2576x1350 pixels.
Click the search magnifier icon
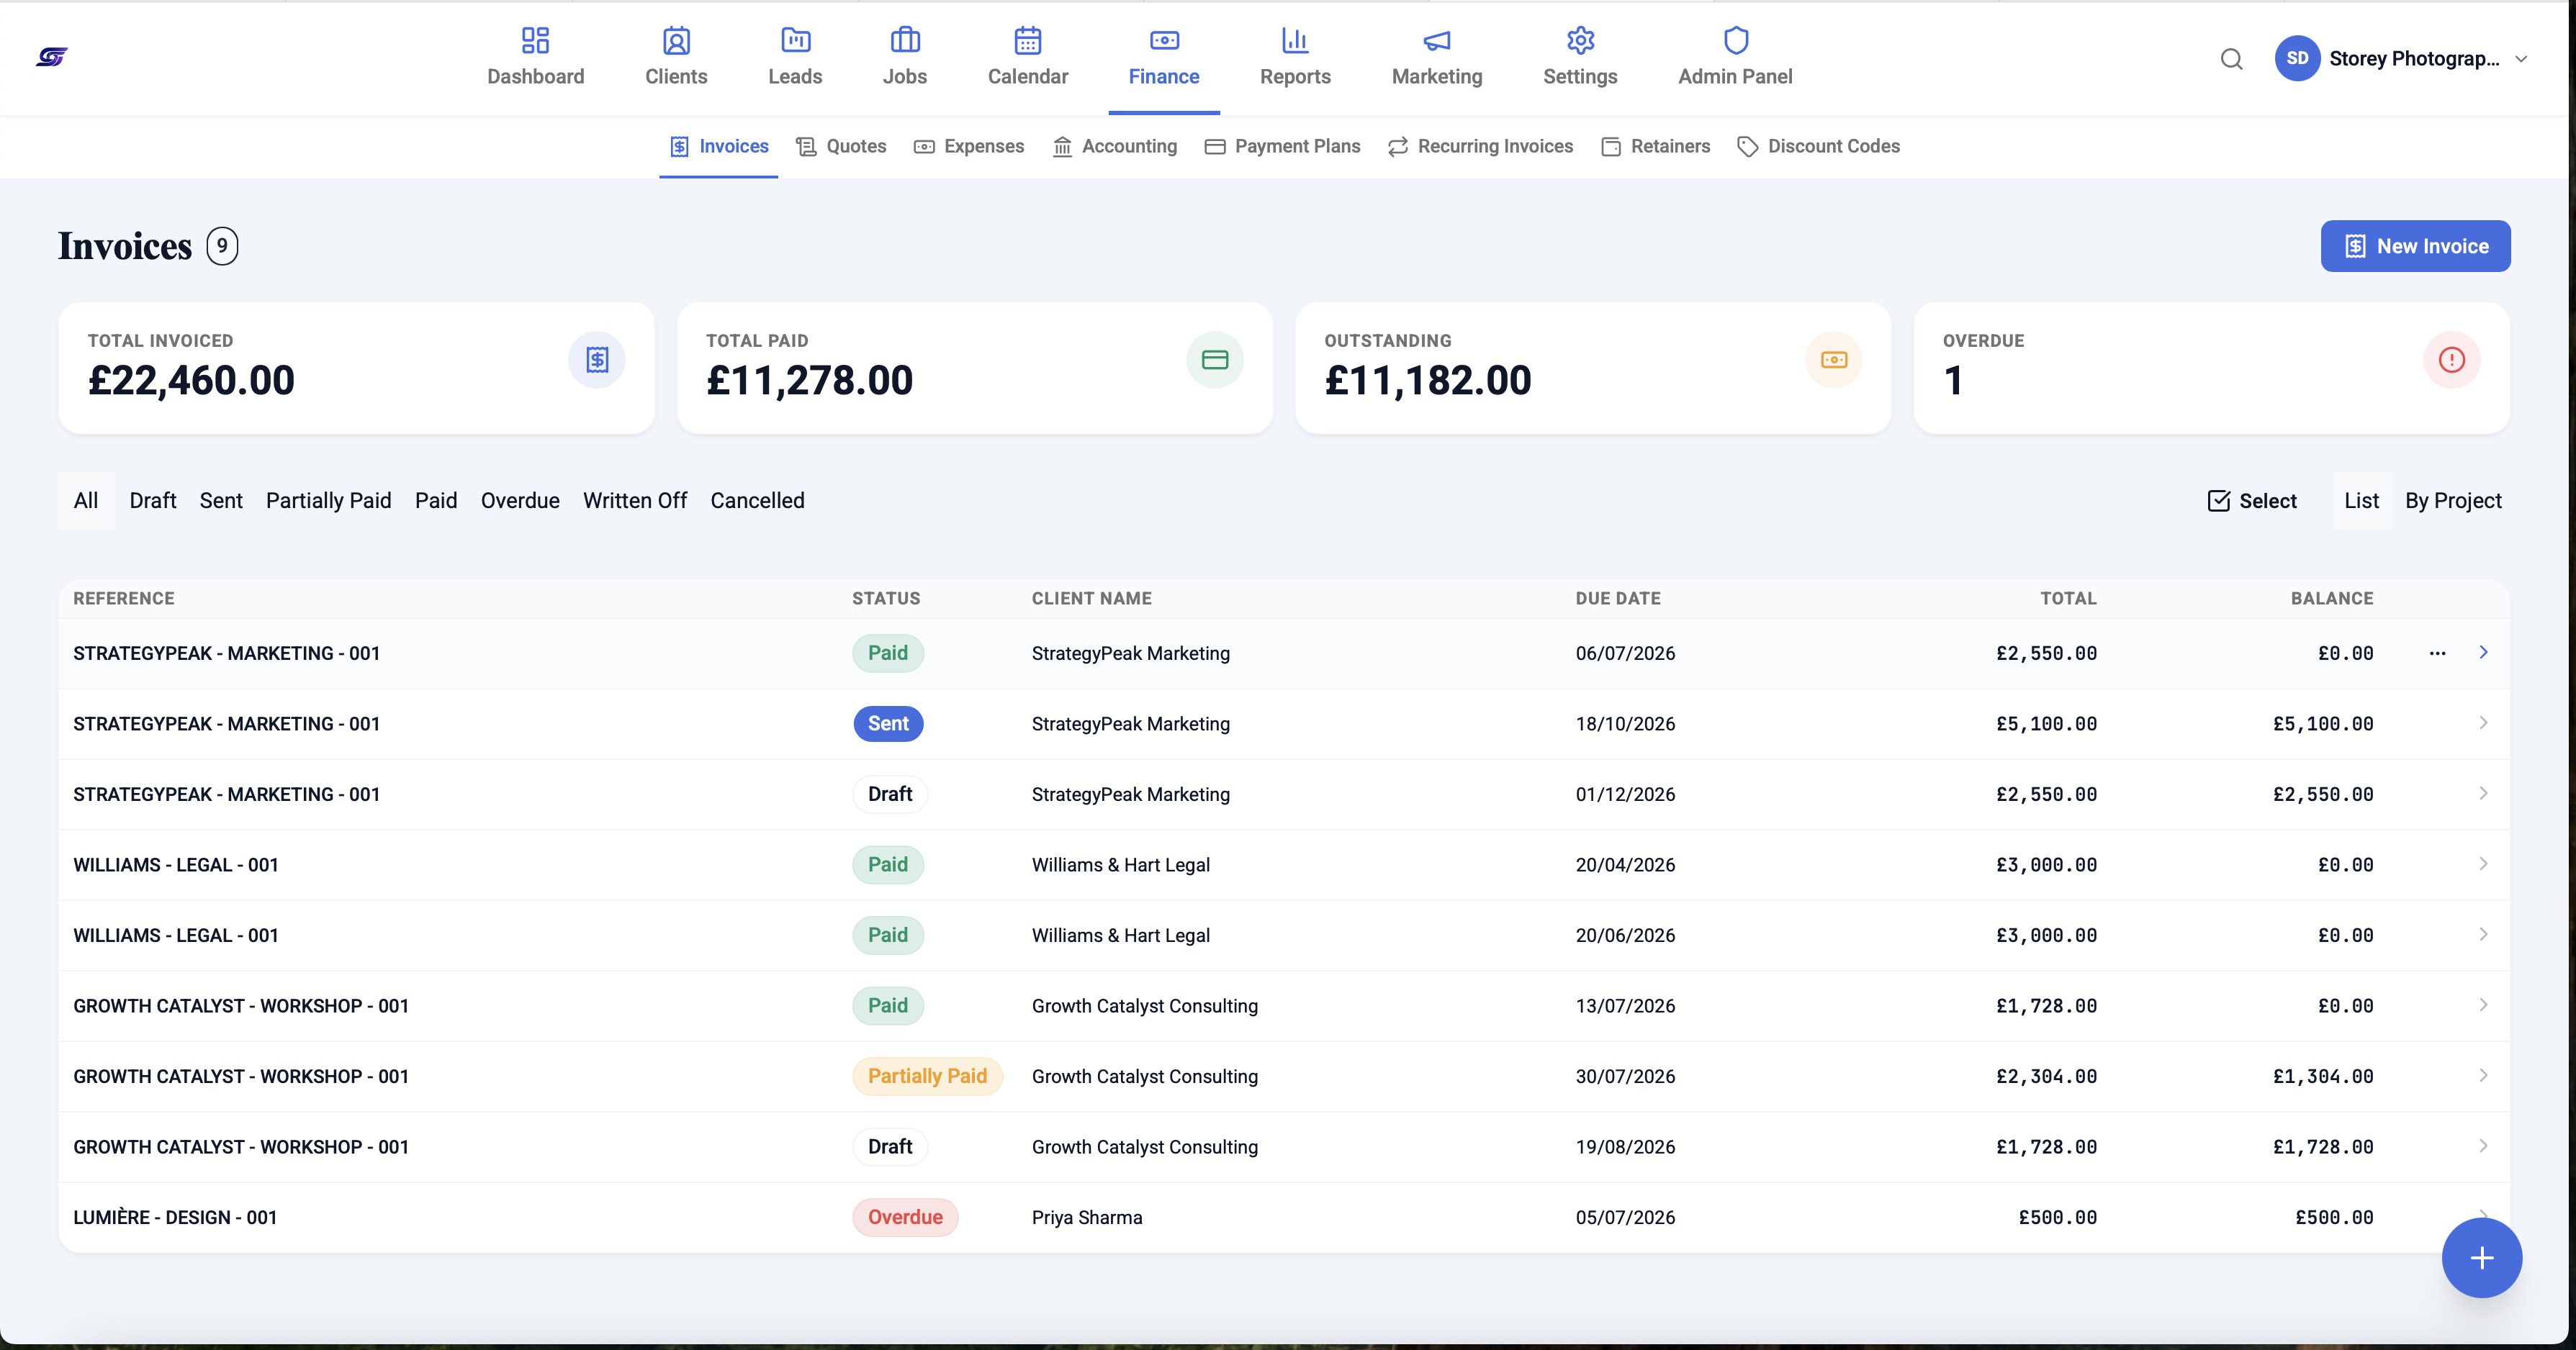[2231, 59]
